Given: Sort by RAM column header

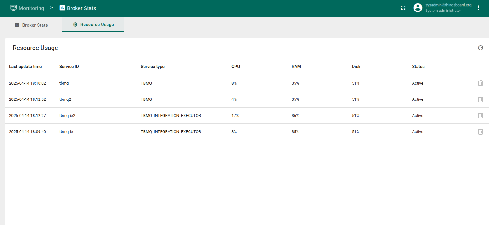Looking at the screenshot, I should [296, 67].
